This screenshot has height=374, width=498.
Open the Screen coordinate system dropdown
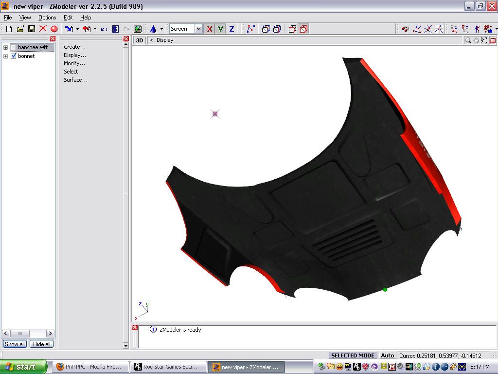tap(198, 29)
